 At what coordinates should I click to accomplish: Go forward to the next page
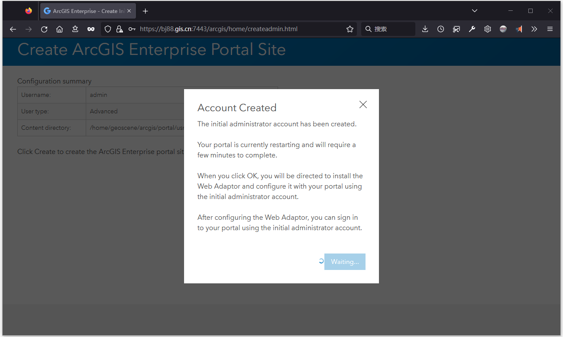[29, 29]
